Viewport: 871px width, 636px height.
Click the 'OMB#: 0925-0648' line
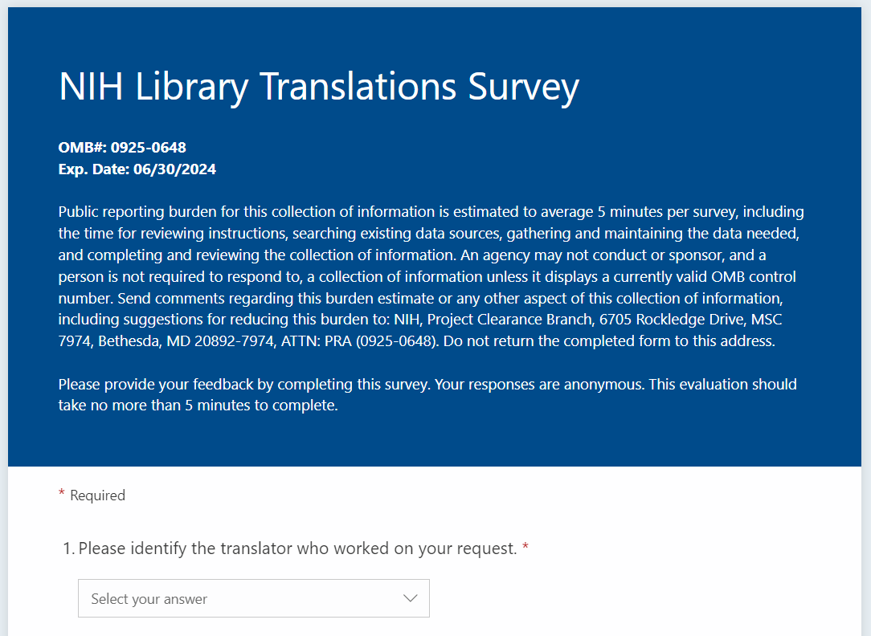[122, 148]
